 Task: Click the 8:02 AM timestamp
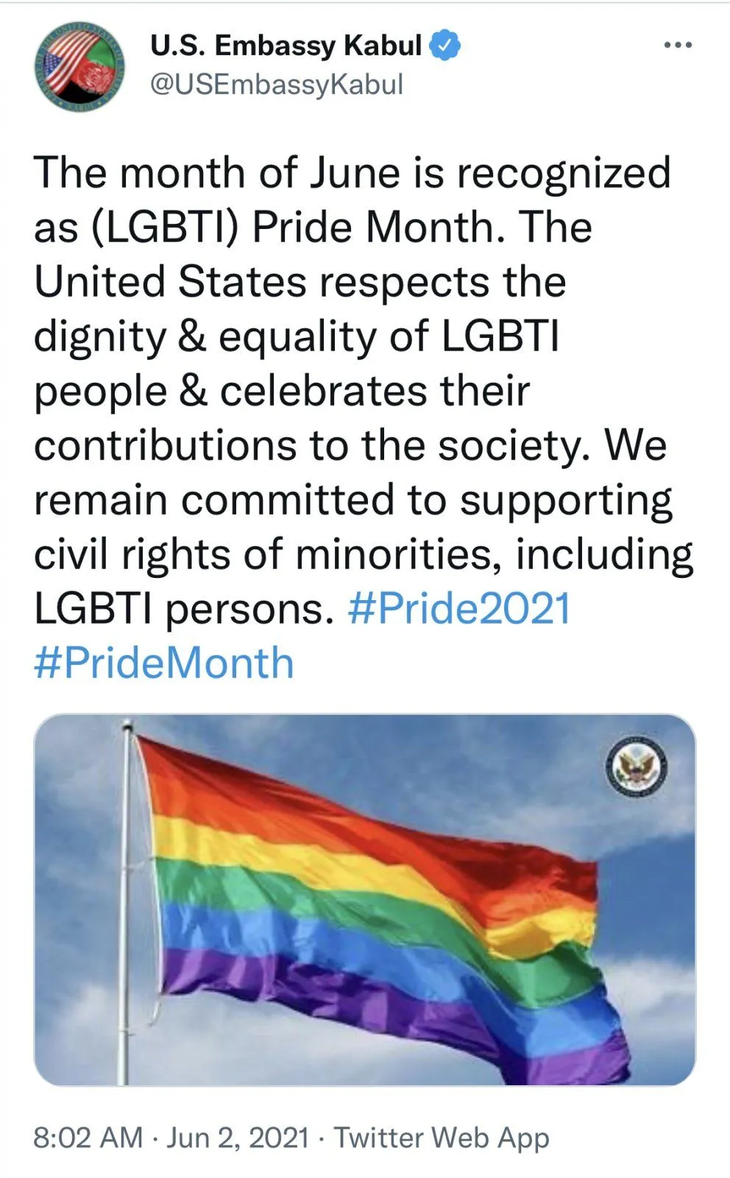(x=88, y=1138)
